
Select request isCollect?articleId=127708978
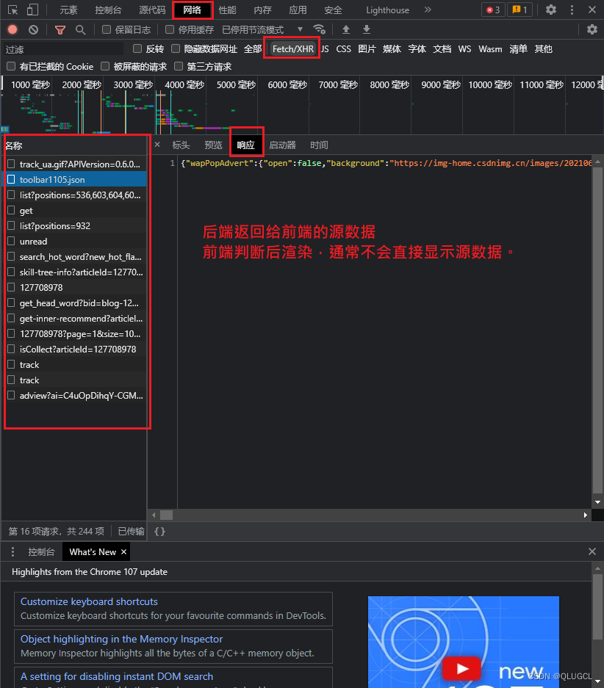pos(75,350)
